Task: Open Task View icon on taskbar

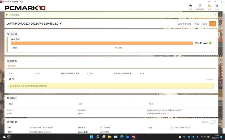Action: pyautogui.click(x=103, y=137)
